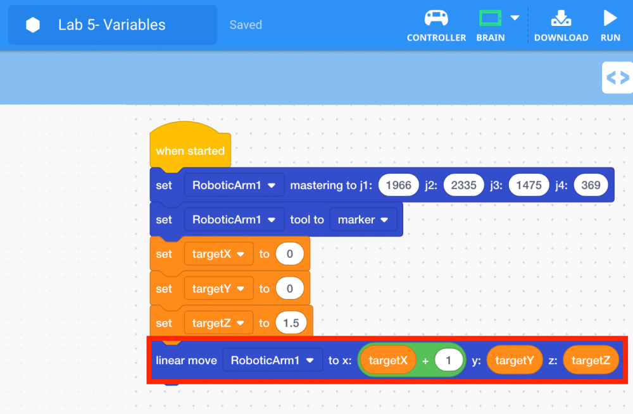Open the Controller settings icon
Viewport: 633px width, 414px height.
[x=436, y=19]
